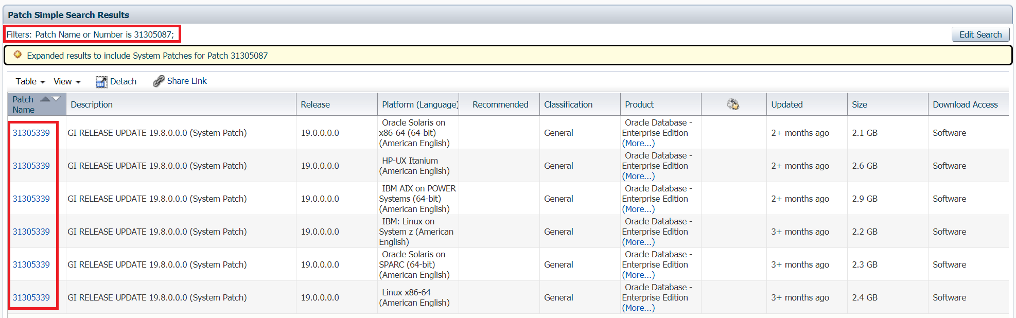Screen dimensions: 1016x318
Task: Click (More...) in Solaris SPARC row
Action: pyautogui.click(x=638, y=275)
